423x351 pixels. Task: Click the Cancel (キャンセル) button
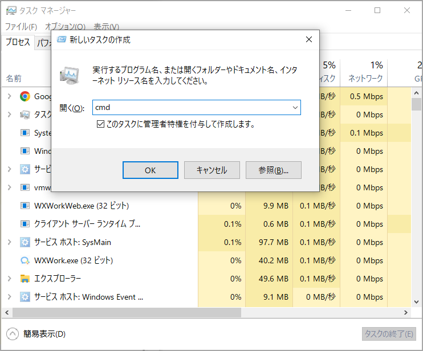(211, 170)
